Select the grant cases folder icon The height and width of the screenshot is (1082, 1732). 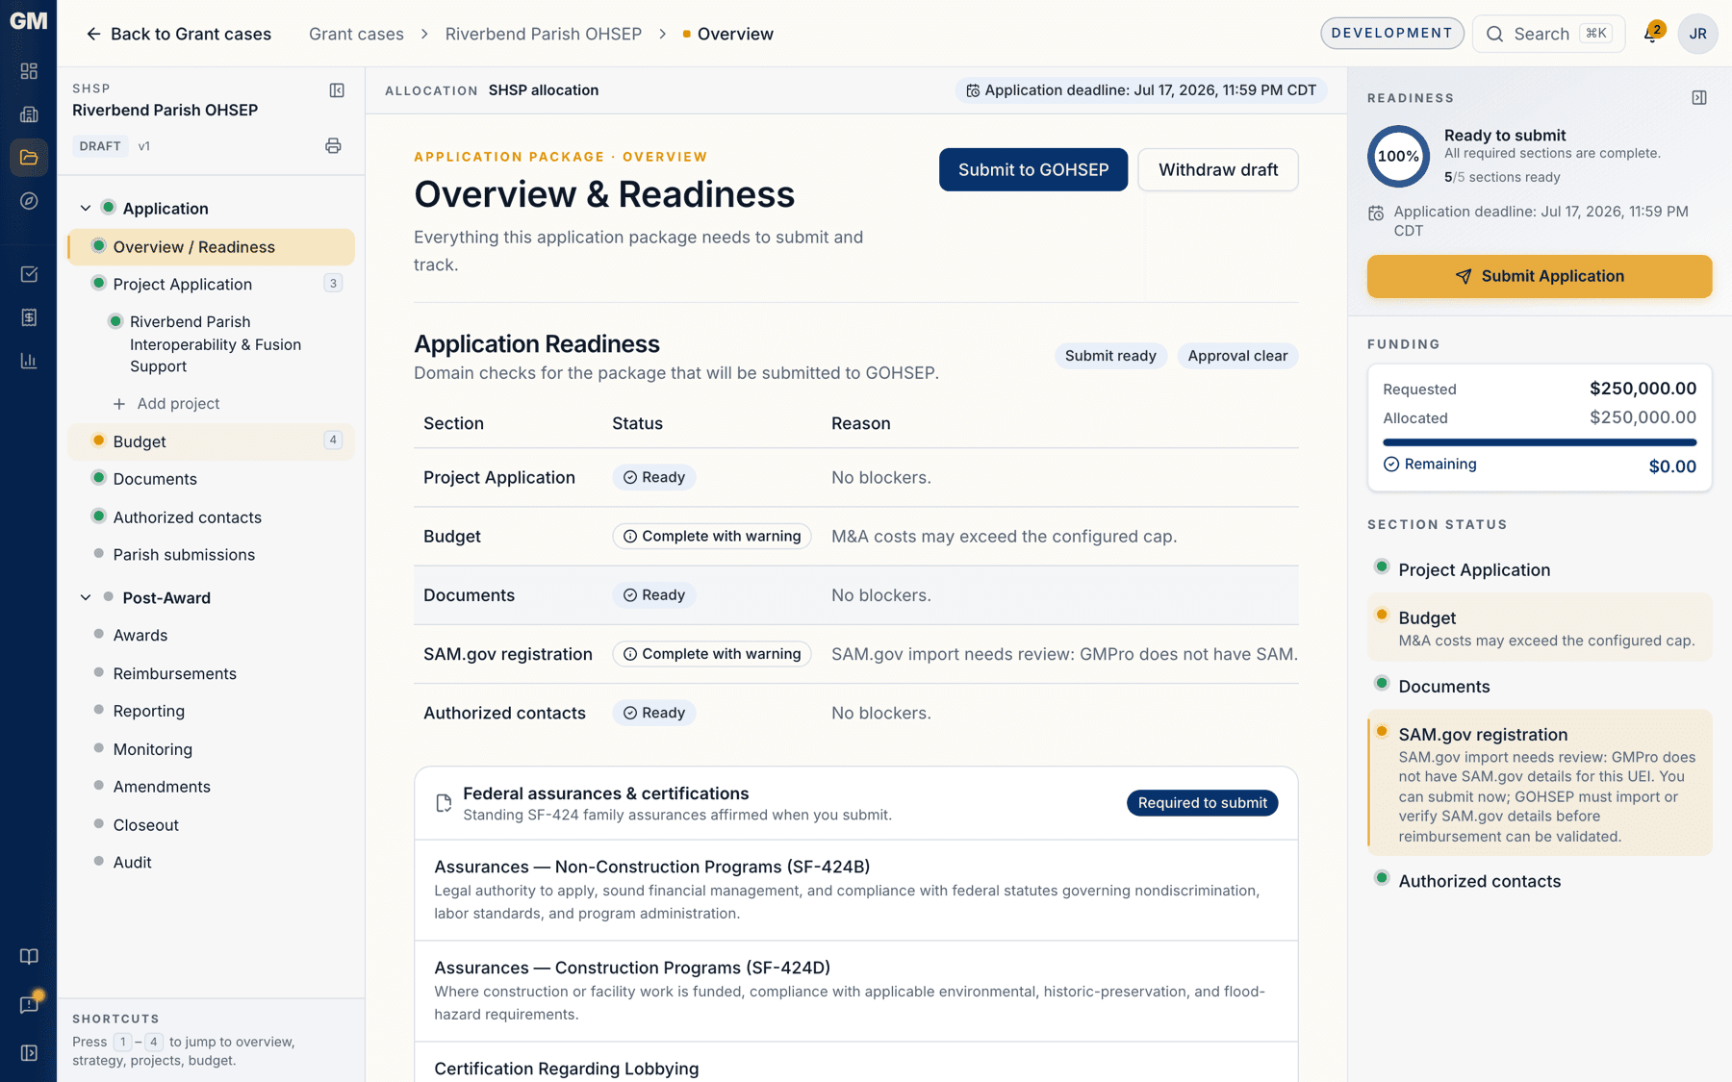tap(29, 158)
